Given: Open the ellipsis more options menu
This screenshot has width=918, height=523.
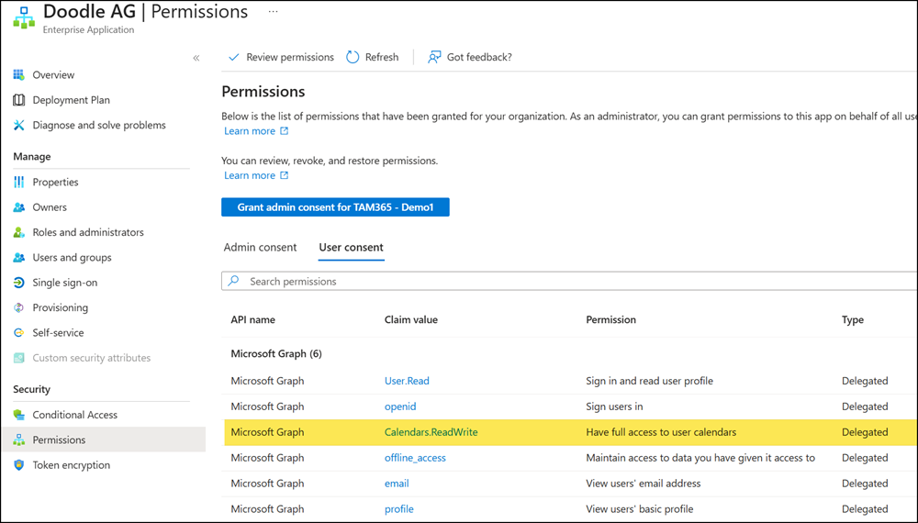Looking at the screenshot, I should 273,12.
